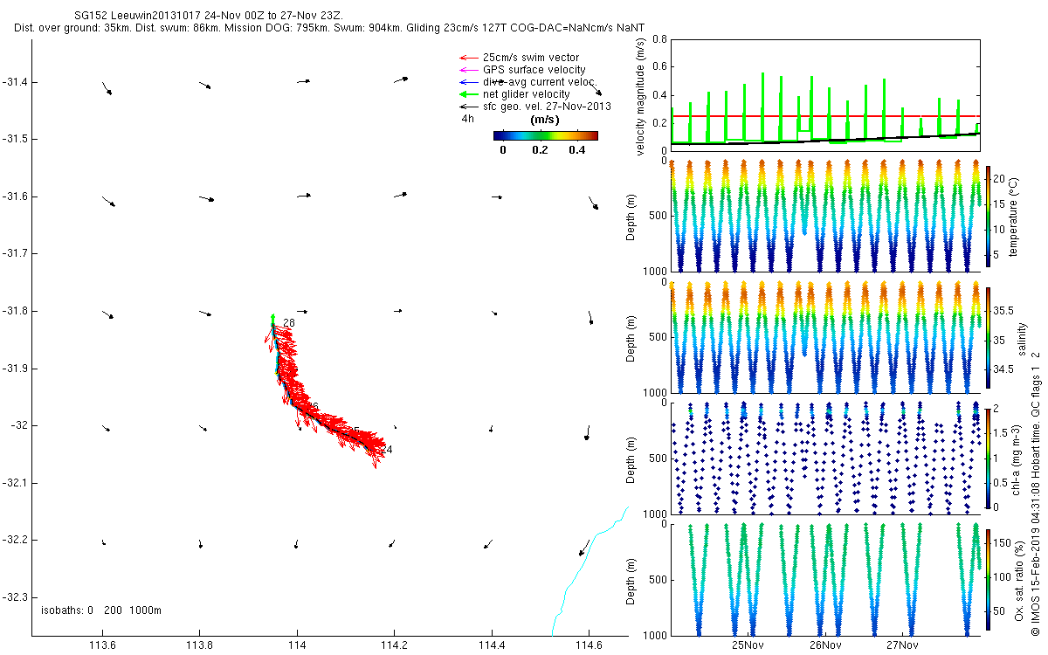Click the latitude tick '-31.4'
This screenshot has width=1048, height=655.
coord(15,82)
